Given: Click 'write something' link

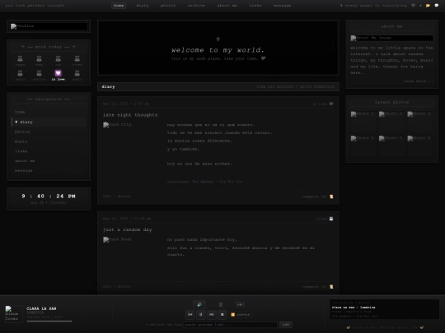Looking at the screenshot, I should tap(317, 86).
